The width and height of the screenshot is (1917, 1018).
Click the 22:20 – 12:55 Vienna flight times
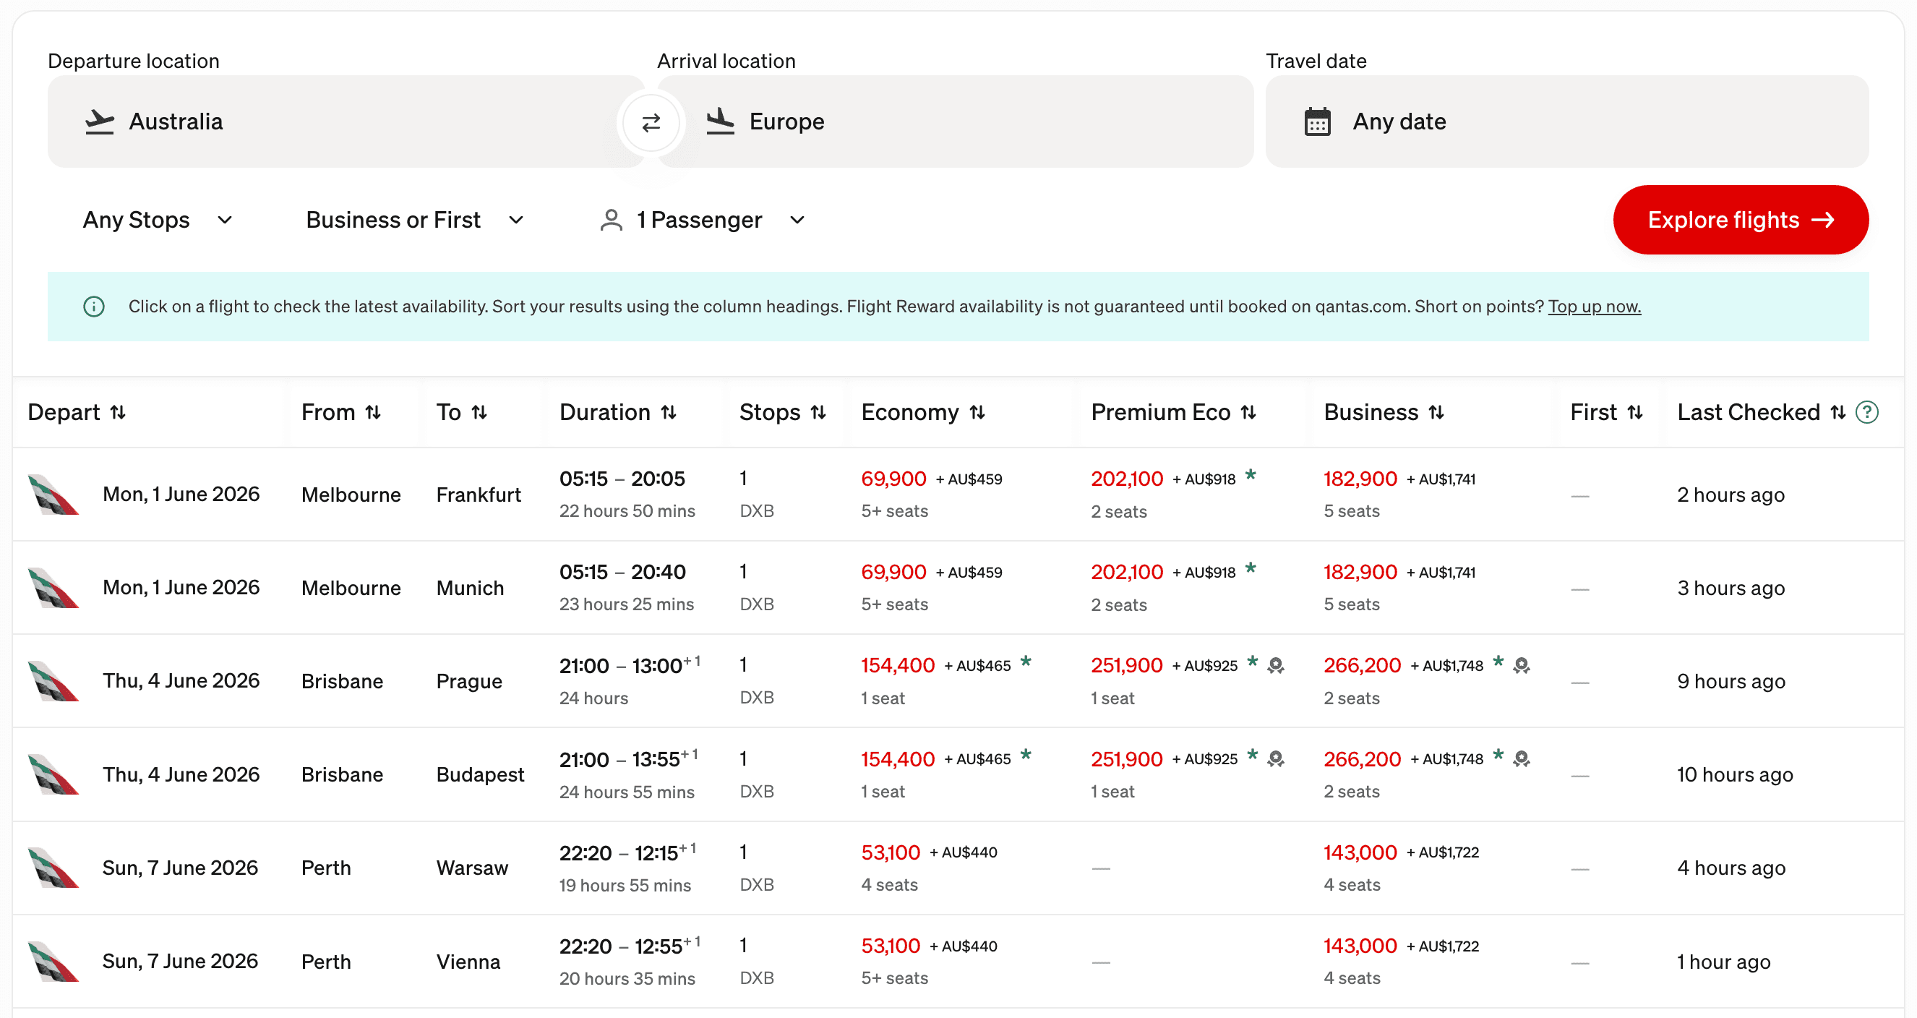pos(630,946)
